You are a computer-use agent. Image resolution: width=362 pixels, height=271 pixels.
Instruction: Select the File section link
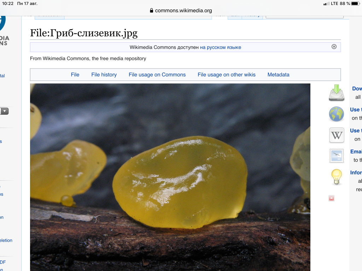coord(75,74)
